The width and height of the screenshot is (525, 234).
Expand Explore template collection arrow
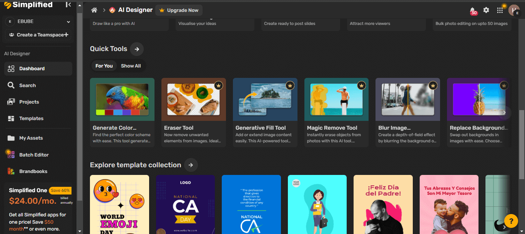tap(191, 165)
